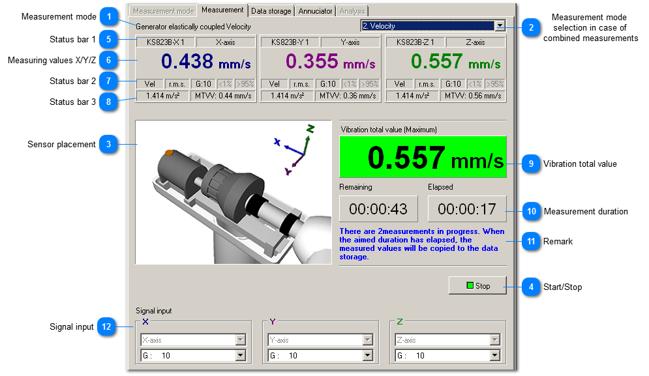Click callout badge 12 beside Signal input label
Screen dimensions: 649x376
106,326
